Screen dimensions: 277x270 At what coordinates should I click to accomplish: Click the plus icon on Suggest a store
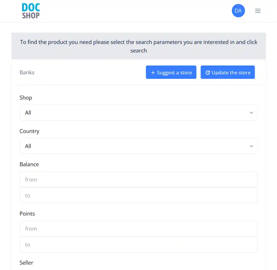(152, 72)
